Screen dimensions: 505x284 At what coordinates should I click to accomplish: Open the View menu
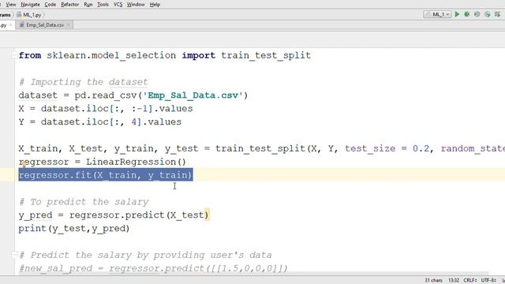10,5
